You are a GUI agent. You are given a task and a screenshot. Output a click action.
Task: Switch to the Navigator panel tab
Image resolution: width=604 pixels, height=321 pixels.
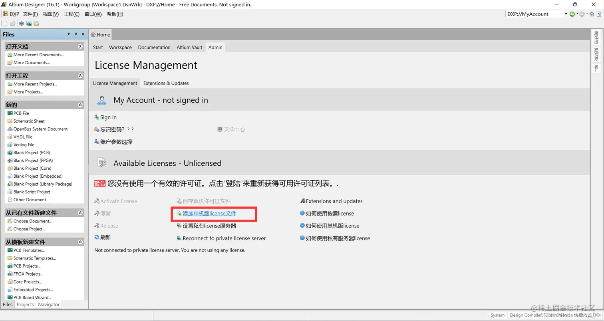49,305
